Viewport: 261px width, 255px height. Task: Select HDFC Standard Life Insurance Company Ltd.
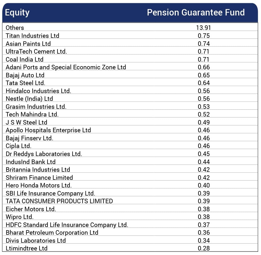click(67, 225)
